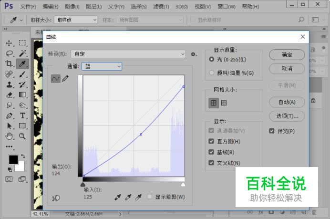Pick the white point eyedropper
This screenshot has height=219, width=330.
[x=138, y=197]
